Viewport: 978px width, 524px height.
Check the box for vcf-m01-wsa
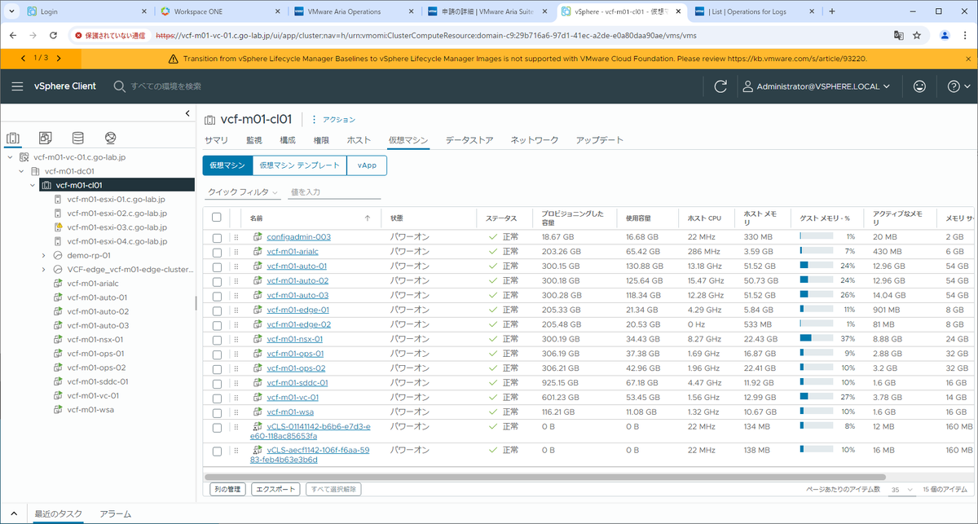(217, 412)
